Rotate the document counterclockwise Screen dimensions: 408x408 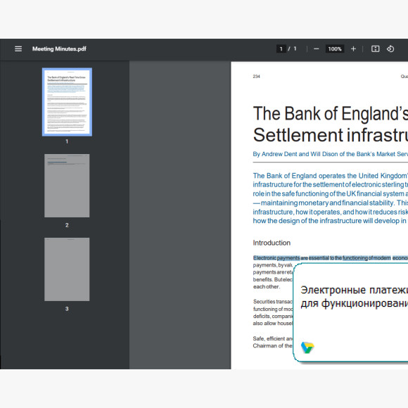pos(390,49)
